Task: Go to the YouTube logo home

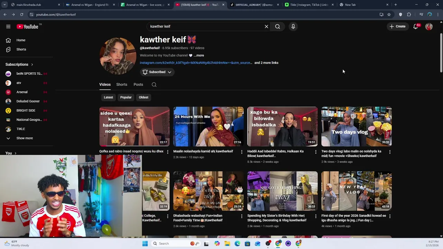Action: (x=27, y=27)
